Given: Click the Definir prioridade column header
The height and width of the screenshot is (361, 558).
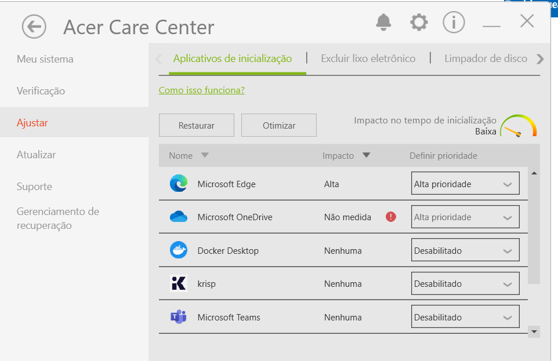Looking at the screenshot, I should click(x=443, y=156).
